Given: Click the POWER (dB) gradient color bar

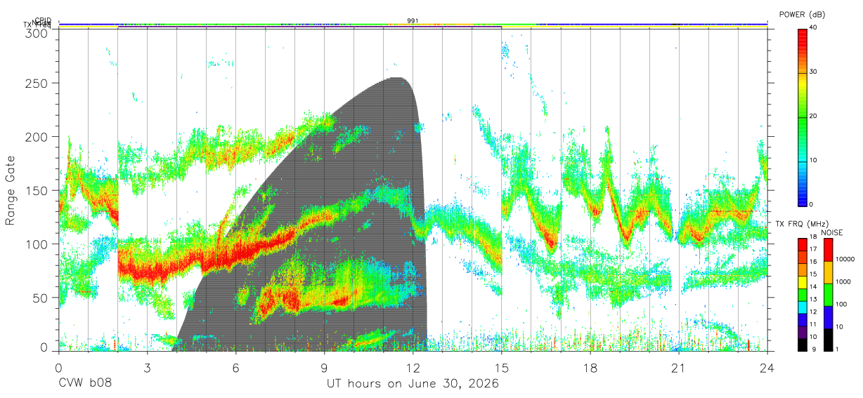Looking at the screenshot, I should tap(802, 117).
